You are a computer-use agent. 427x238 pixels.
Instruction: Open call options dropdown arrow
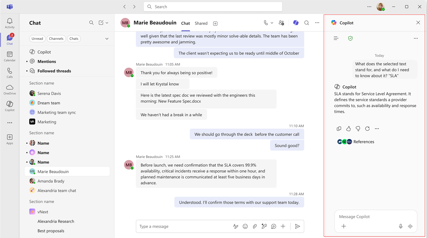click(x=272, y=23)
